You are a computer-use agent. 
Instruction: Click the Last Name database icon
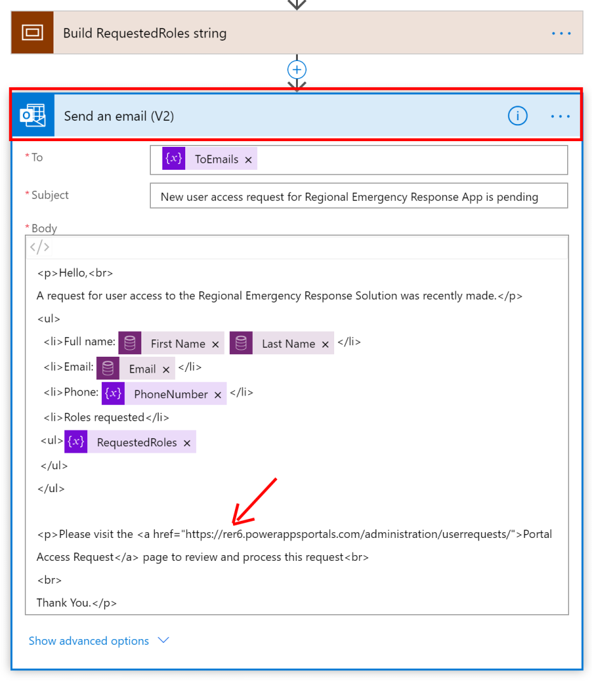(x=241, y=343)
